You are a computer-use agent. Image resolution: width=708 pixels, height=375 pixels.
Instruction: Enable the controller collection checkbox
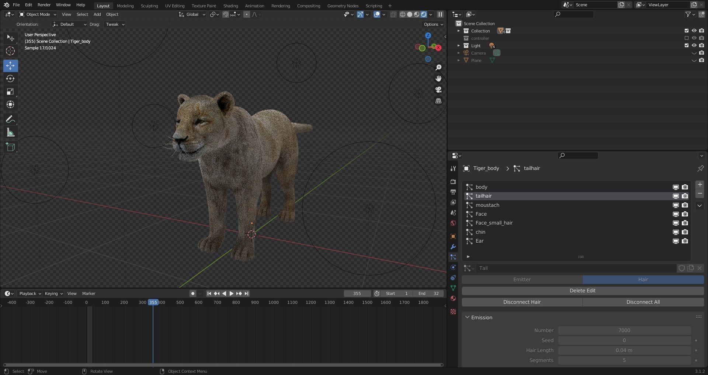[687, 38]
